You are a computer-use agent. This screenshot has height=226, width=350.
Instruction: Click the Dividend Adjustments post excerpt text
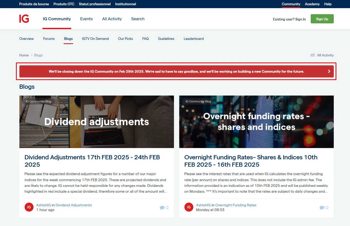(96, 183)
